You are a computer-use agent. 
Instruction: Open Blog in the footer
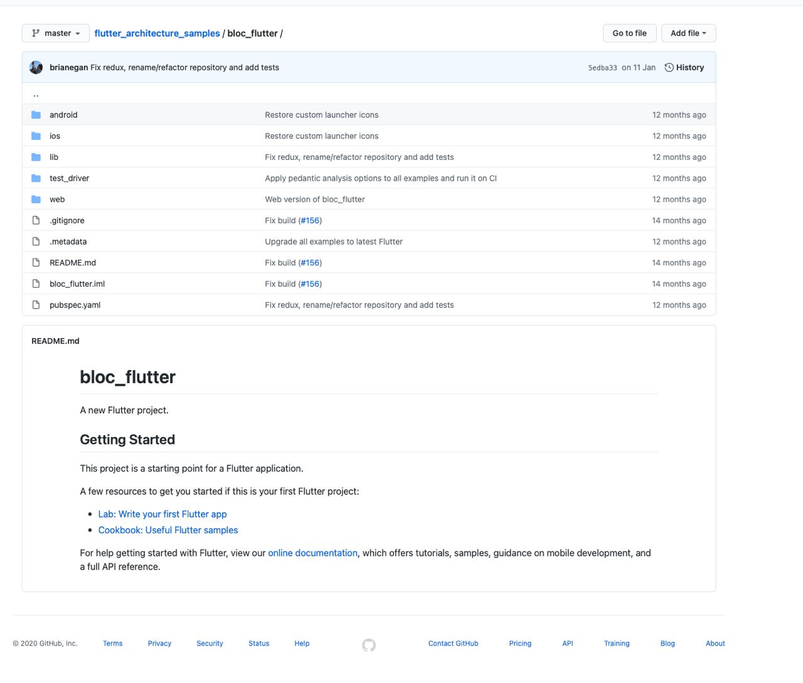[667, 643]
